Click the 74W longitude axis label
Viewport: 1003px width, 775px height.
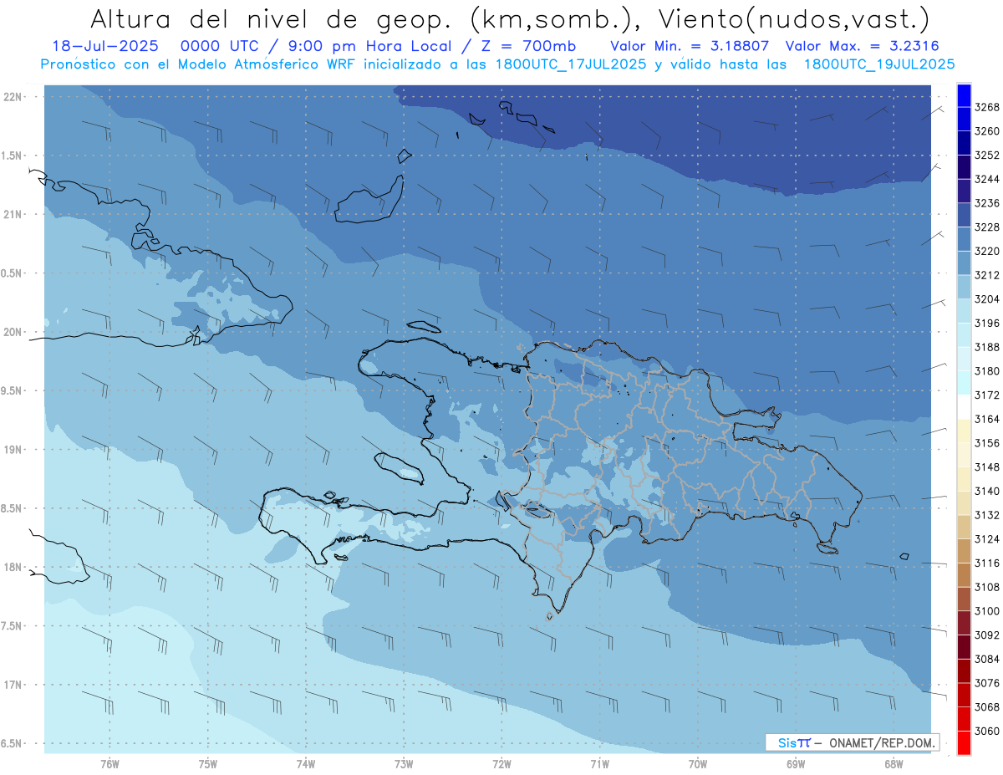pyautogui.click(x=306, y=764)
